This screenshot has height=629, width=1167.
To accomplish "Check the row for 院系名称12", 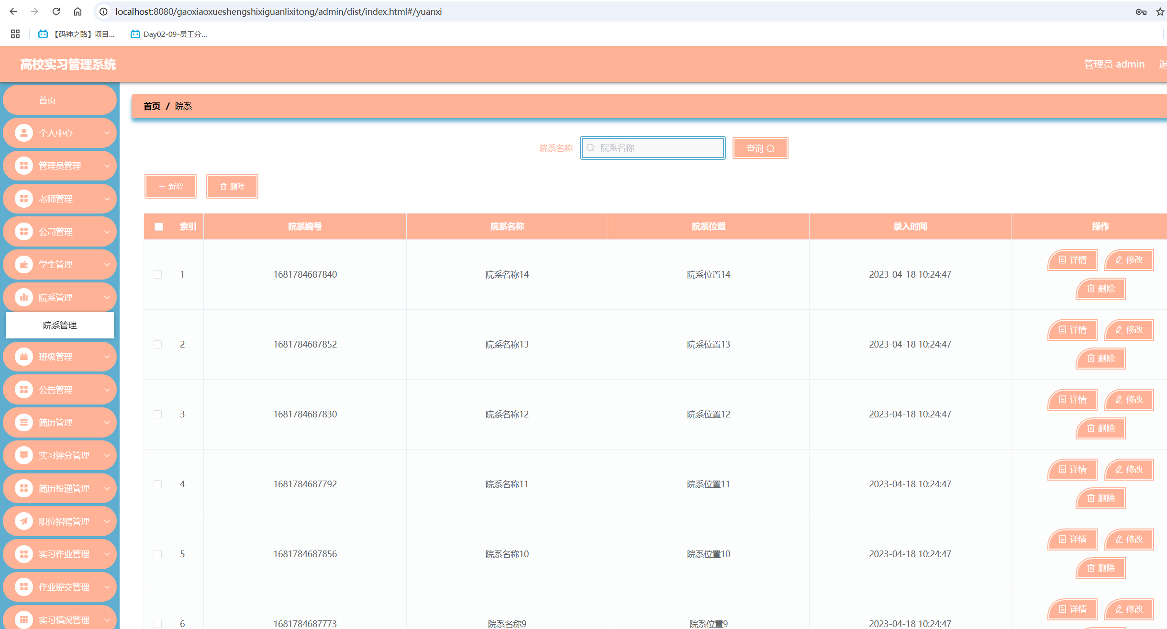I will coord(157,414).
